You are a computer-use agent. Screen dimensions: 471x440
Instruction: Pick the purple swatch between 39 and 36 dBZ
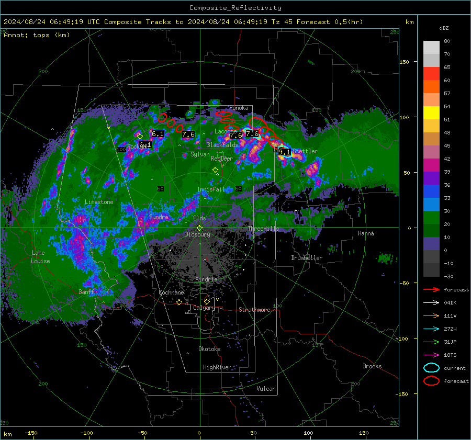[x=431, y=178]
